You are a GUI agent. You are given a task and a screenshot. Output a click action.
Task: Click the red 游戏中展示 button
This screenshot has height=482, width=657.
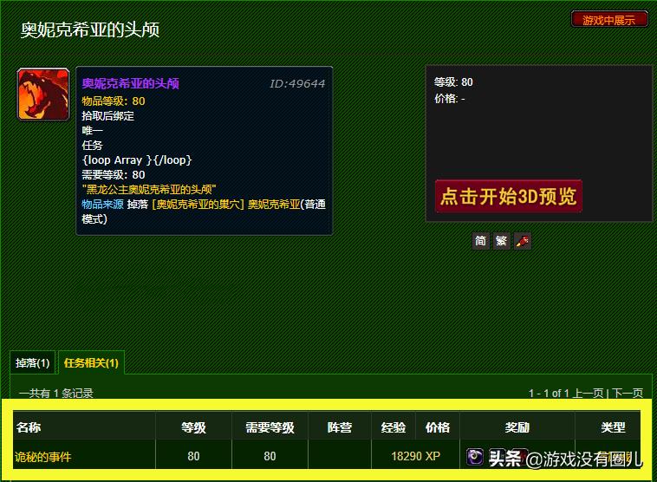pos(609,20)
